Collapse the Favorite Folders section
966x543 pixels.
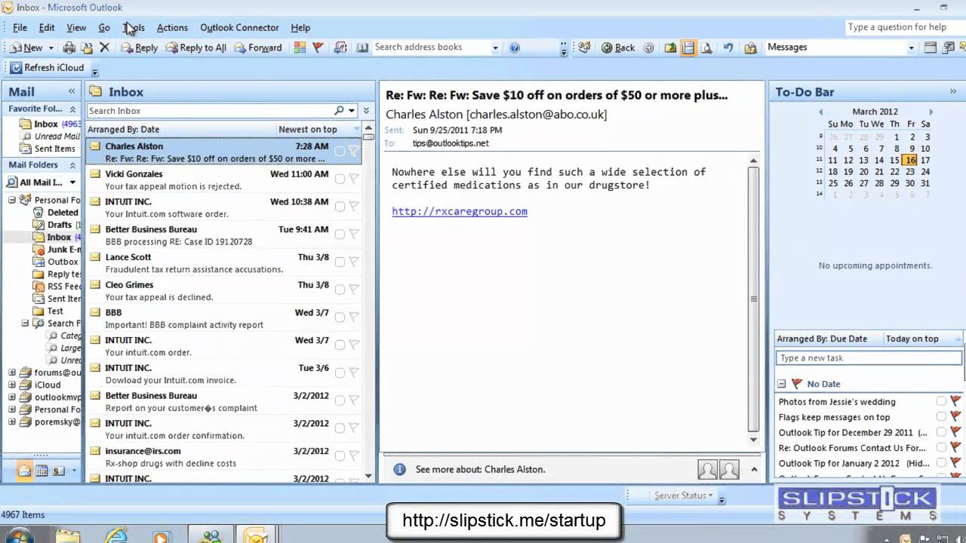[72, 109]
